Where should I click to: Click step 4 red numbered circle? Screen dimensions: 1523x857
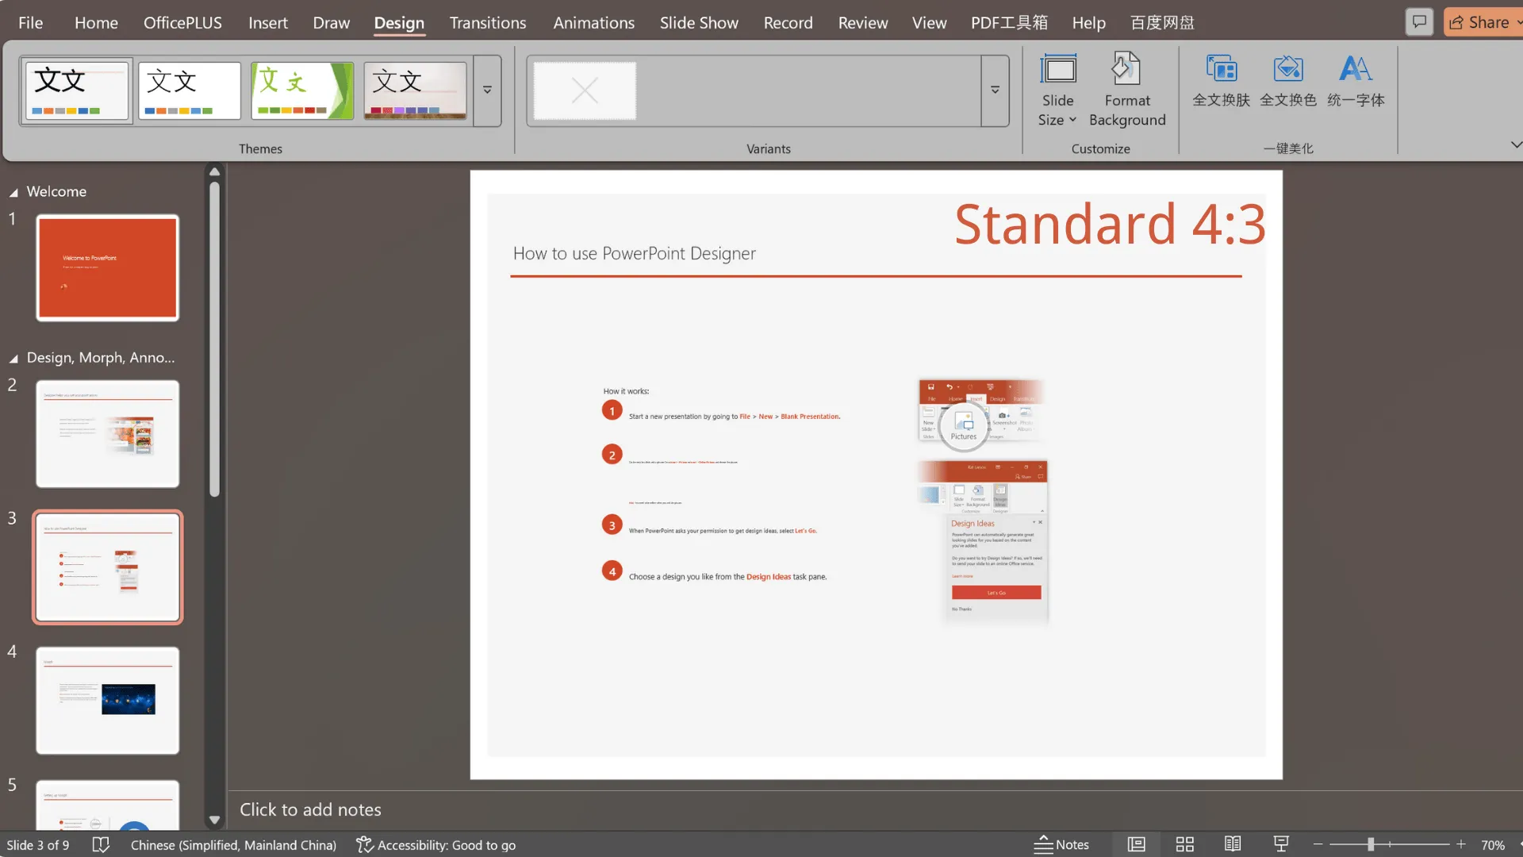point(612,571)
